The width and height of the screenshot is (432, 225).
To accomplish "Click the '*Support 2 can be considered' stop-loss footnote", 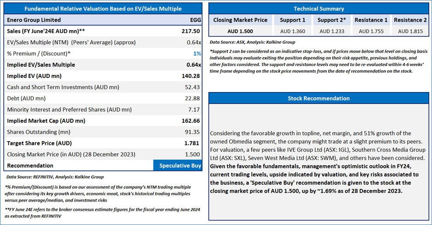I will click(x=319, y=61).
